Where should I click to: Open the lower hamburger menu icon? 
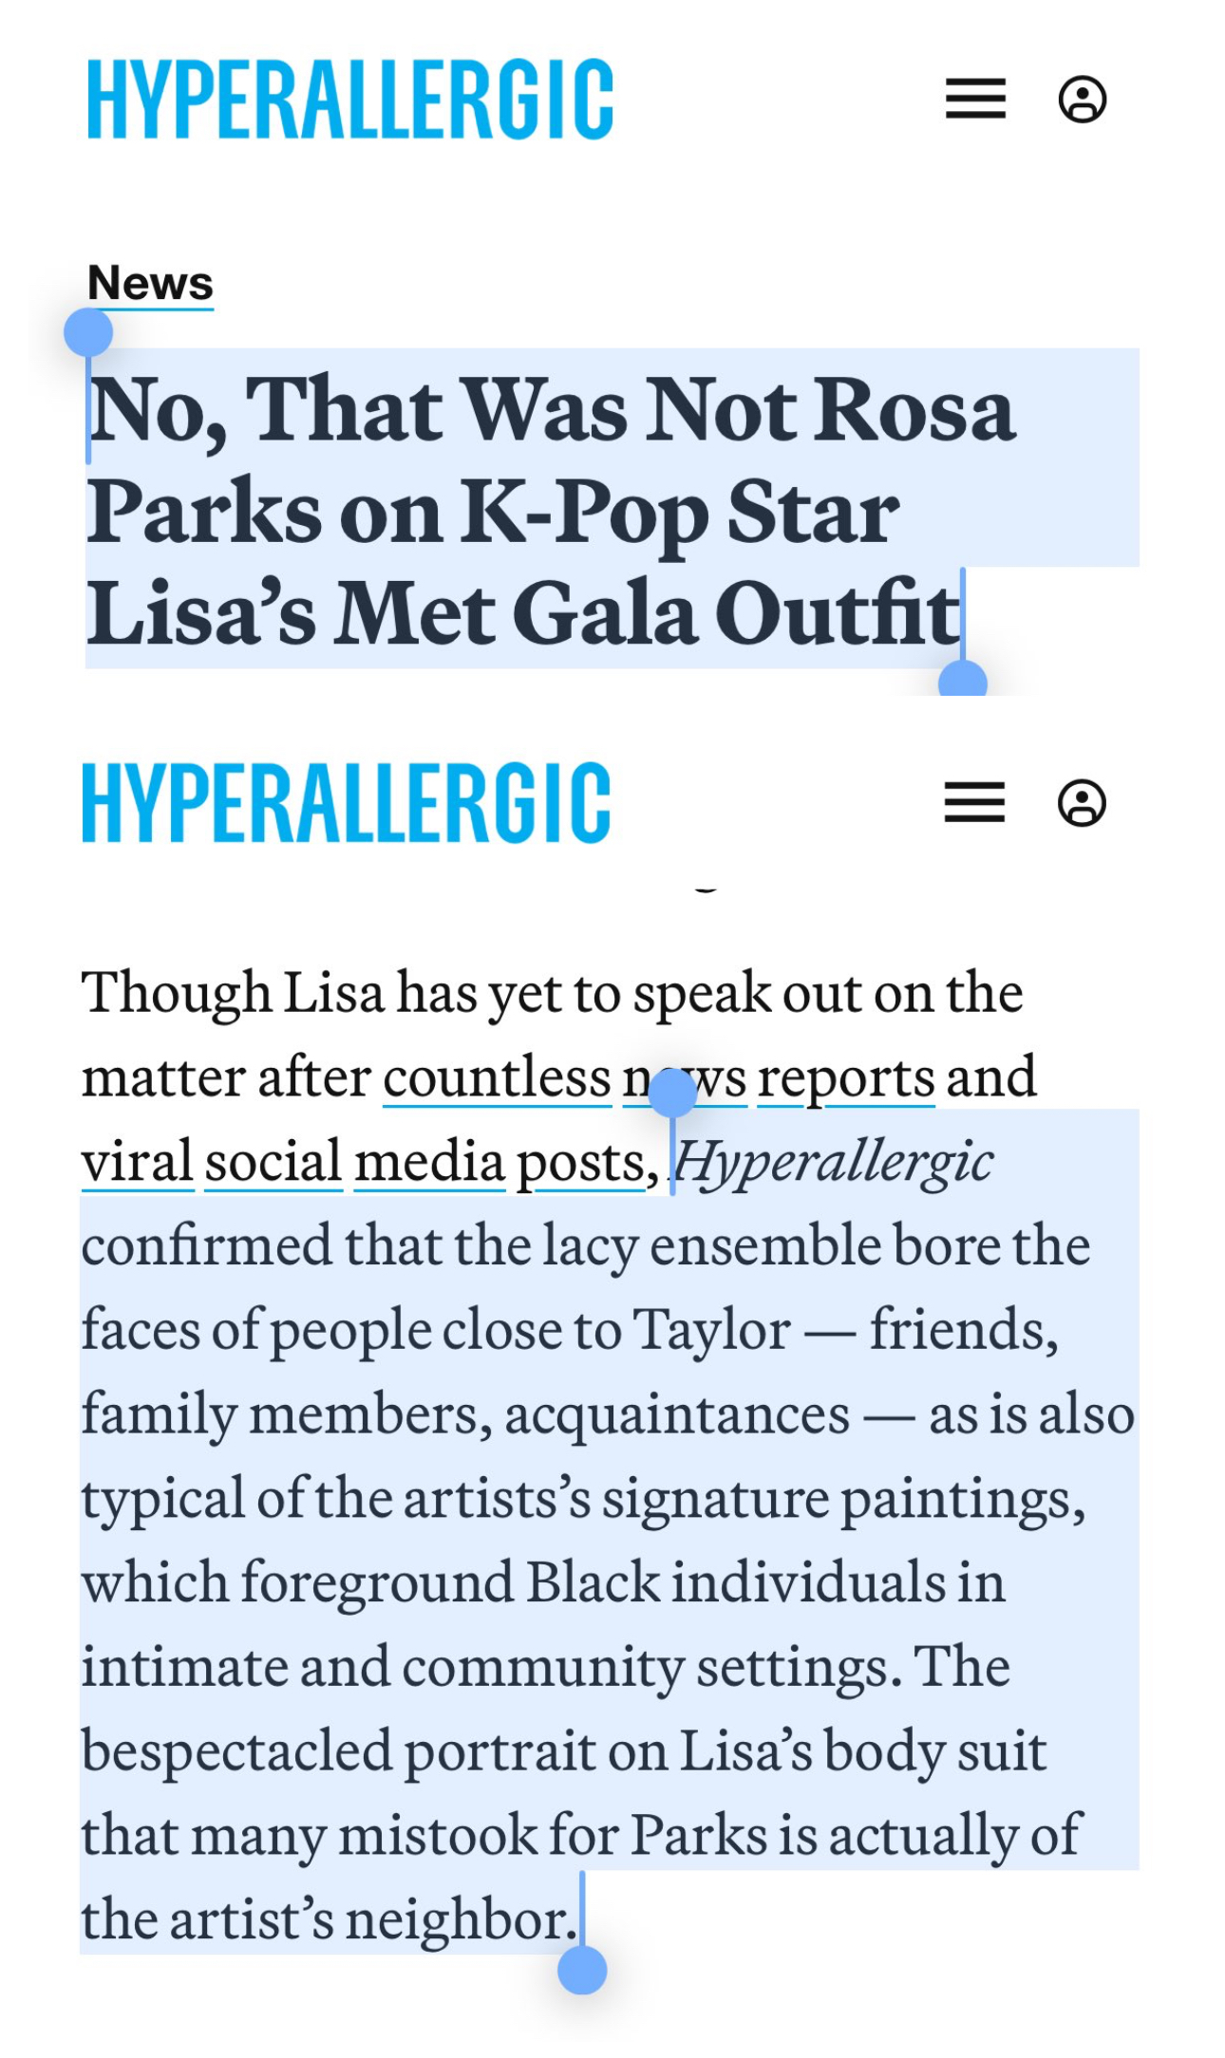pyautogui.click(x=974, y=802)
